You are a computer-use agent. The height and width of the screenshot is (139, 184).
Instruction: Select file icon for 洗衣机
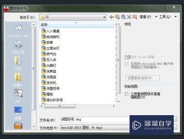coord(43,83)
